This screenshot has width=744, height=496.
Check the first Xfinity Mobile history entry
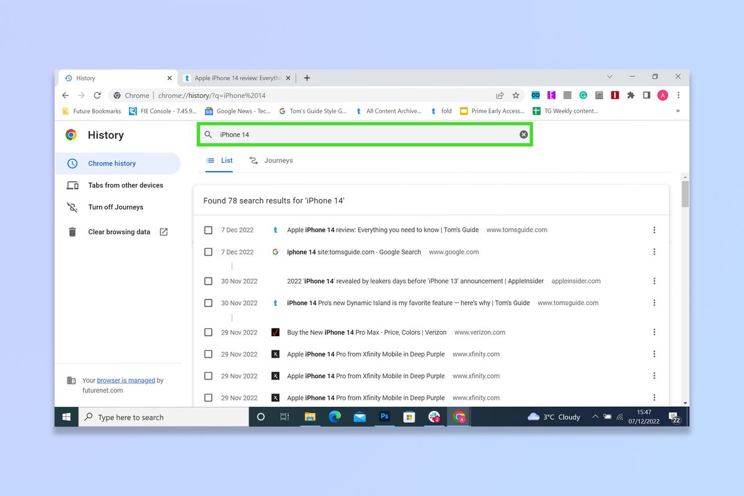tap(208, 353)
